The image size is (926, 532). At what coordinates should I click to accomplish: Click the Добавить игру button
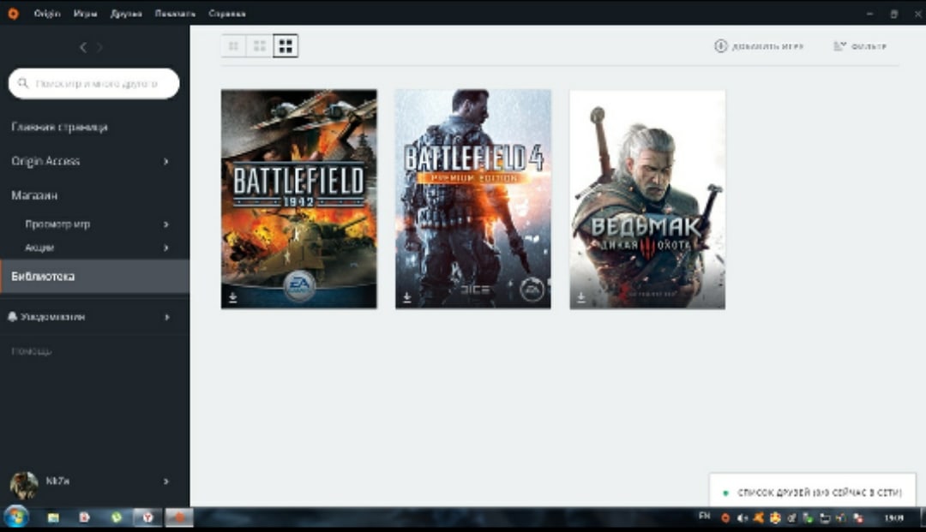click(x=759, y=45)
